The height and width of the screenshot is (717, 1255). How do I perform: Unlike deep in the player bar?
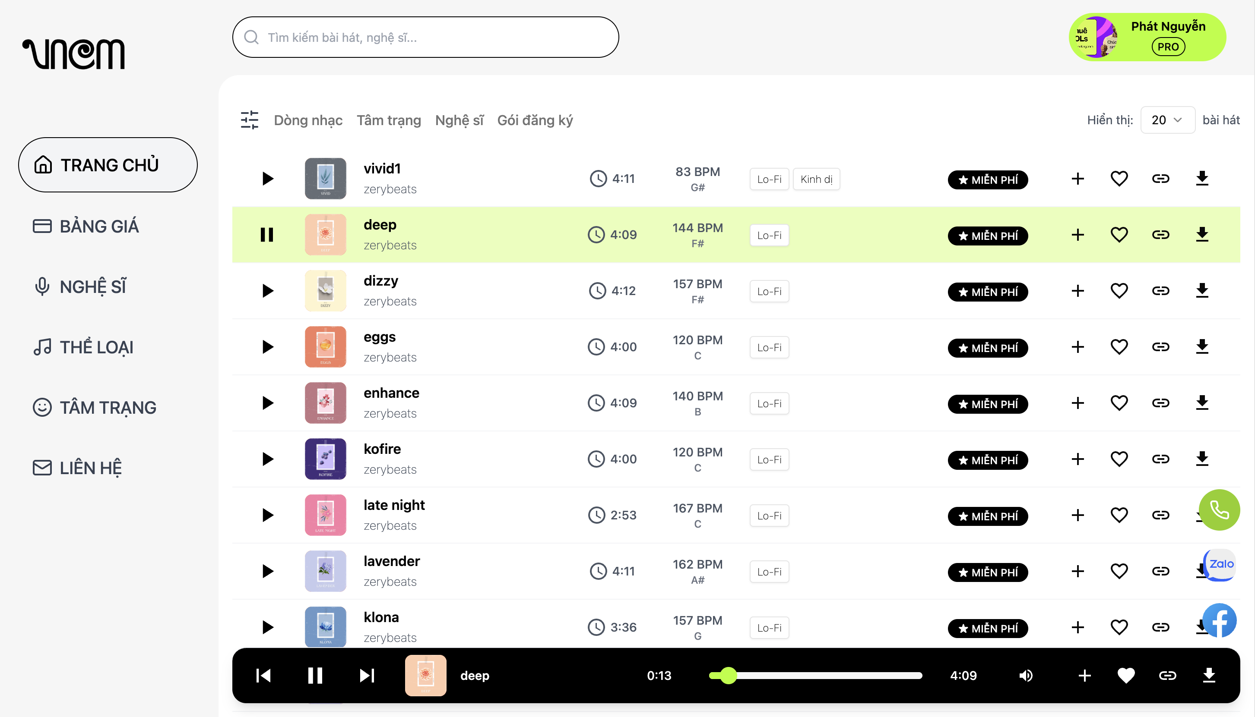[1126, 675]
